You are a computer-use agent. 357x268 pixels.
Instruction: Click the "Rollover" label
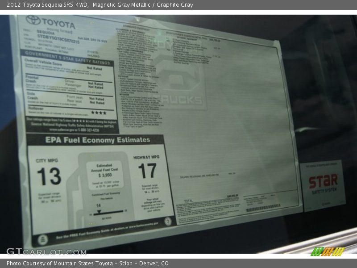point(36,109)
